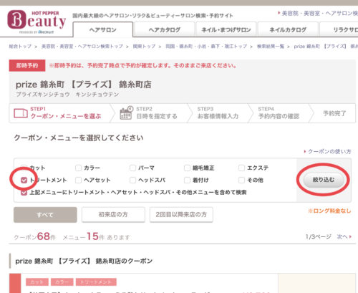Check the その他 checkbox
This screenshot has width=358, height=293.
pyautogui.click(x=241, y=180)
